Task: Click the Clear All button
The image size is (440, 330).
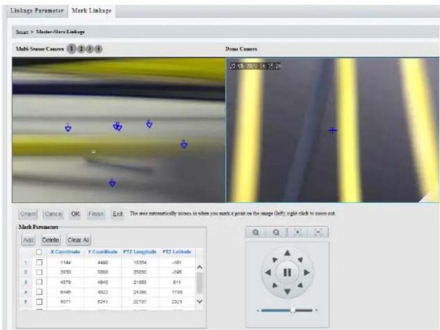Action: (78, 240)
